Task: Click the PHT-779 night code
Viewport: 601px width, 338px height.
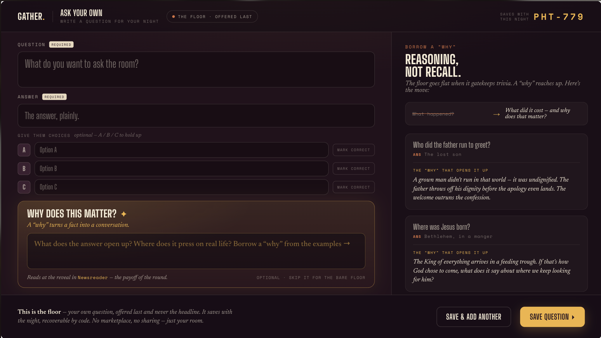Action: tap(559, 17)
